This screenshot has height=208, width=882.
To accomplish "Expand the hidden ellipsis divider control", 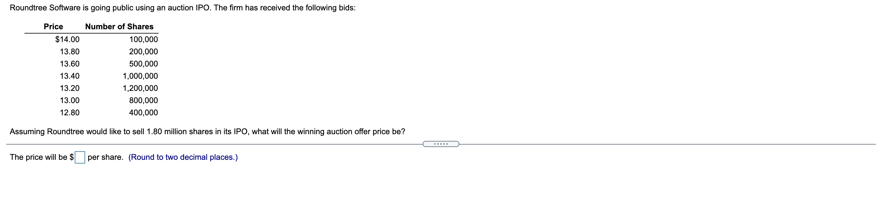I will click(x=441, y=144).
